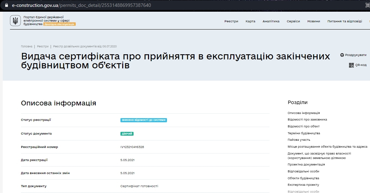Click the padlock icon in address bar
Image resolution: width=370 pixels, height=193 pixels.
(7, 5)
